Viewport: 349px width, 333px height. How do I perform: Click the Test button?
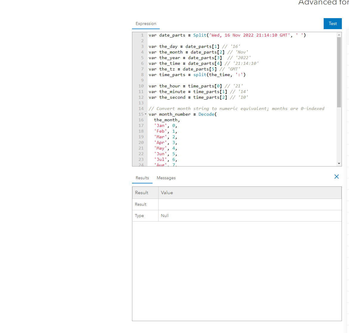pos(333,23)
